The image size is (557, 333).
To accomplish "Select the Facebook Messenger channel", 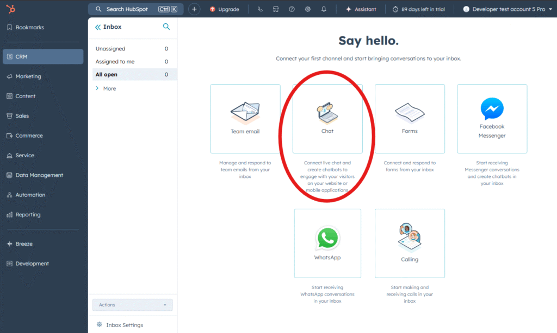I will click(x=492, y=118).
